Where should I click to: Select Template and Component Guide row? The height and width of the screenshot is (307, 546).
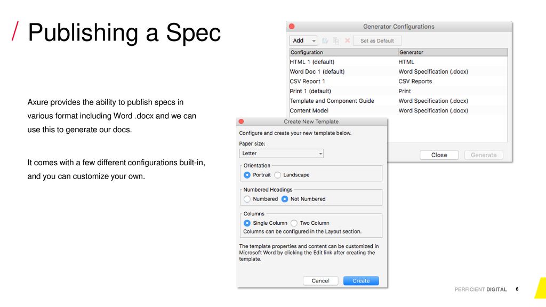click(398, 101)
